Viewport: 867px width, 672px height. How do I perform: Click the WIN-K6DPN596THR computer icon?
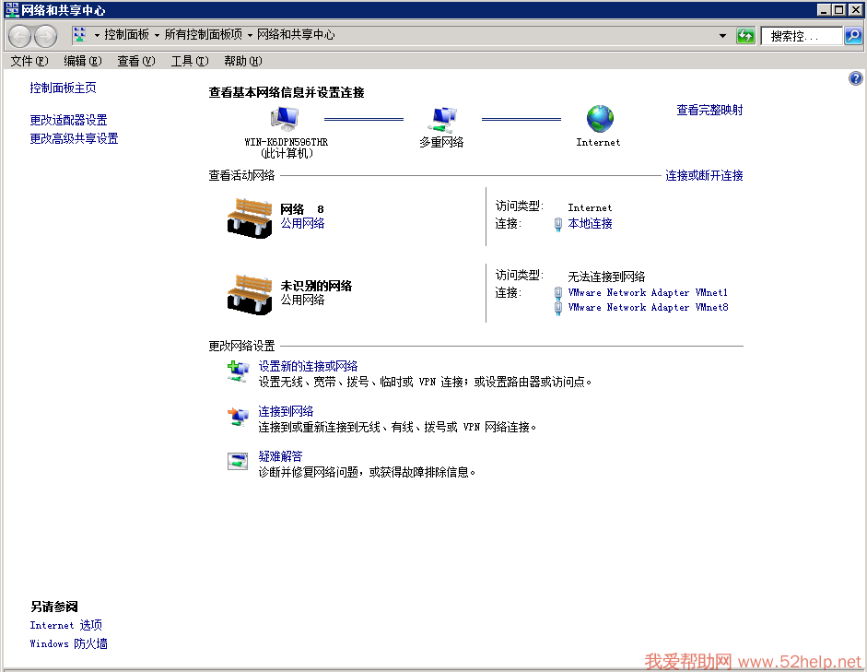tap(285, 119)
